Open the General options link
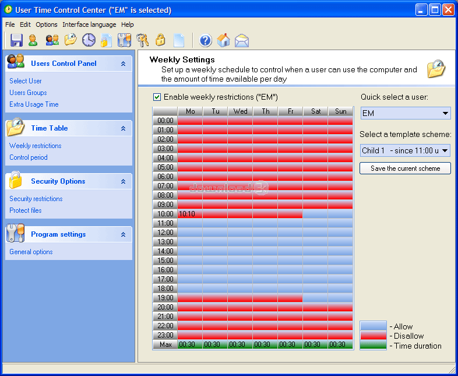The image size is (458, 376). tap(31, 252)
